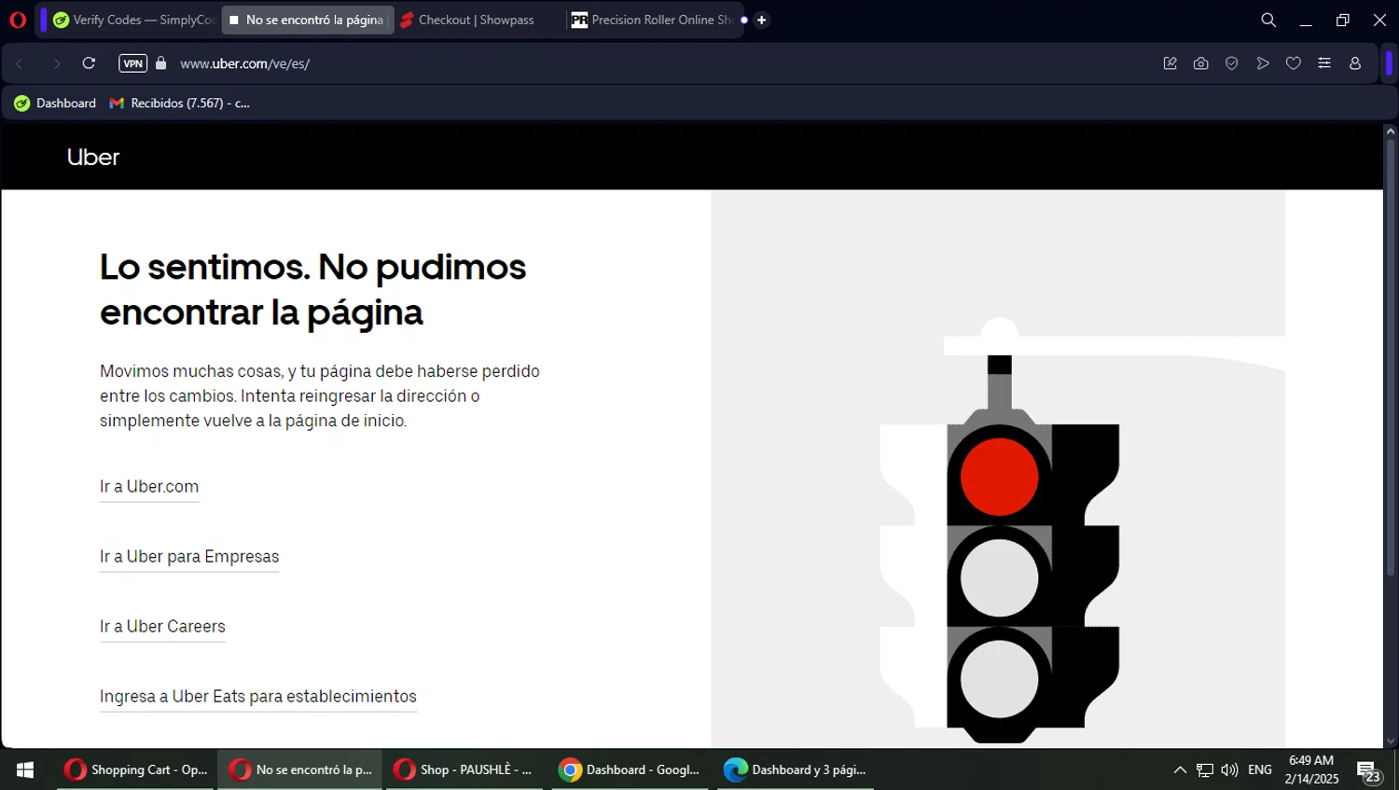Open the send arrow icon in toolbar

pos(1263,63)
